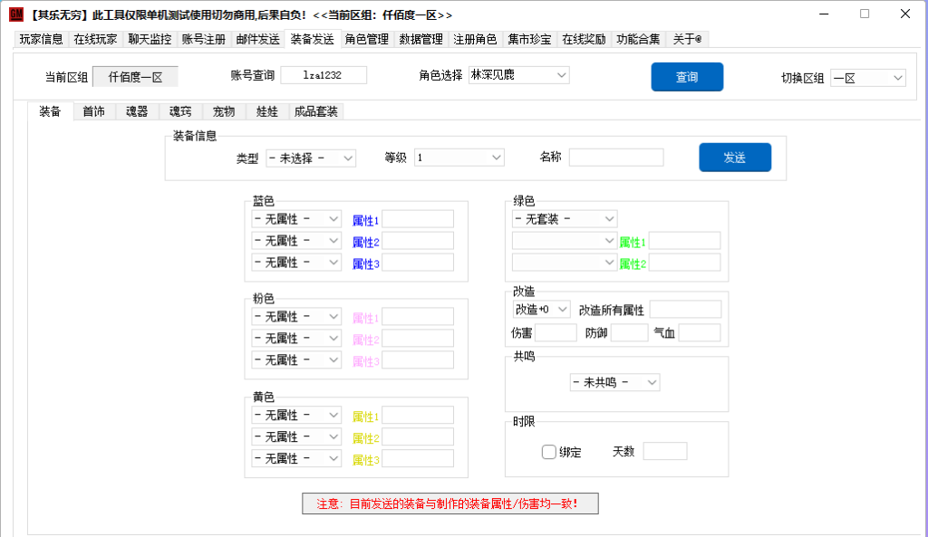Screen dimensions: 928x537
Task: Expand the 切换区组 dropdown
Action: (x=867, y=78)
